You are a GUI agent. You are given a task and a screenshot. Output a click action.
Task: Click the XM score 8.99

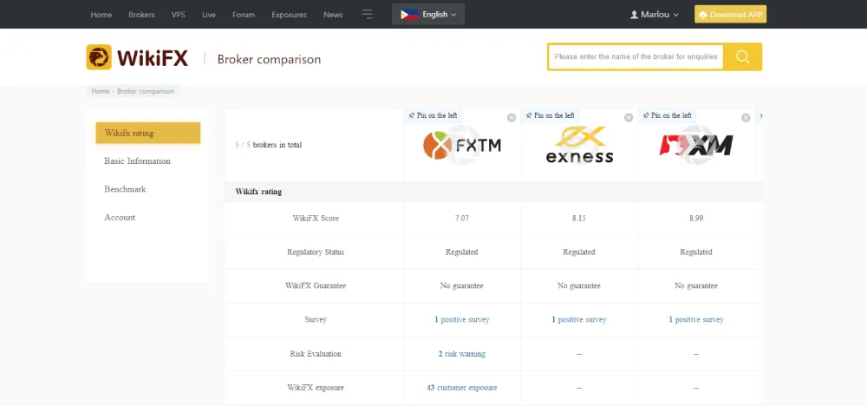[696, 219]
